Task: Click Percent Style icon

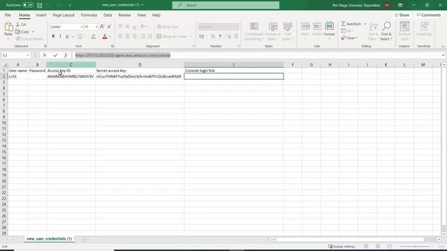Action: click(x=212, y=36)
